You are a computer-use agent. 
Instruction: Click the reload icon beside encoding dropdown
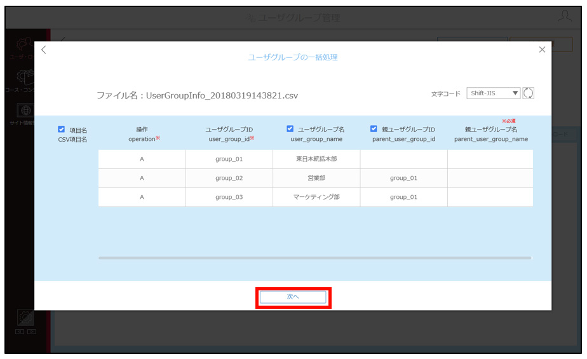(x=528, y=93)
